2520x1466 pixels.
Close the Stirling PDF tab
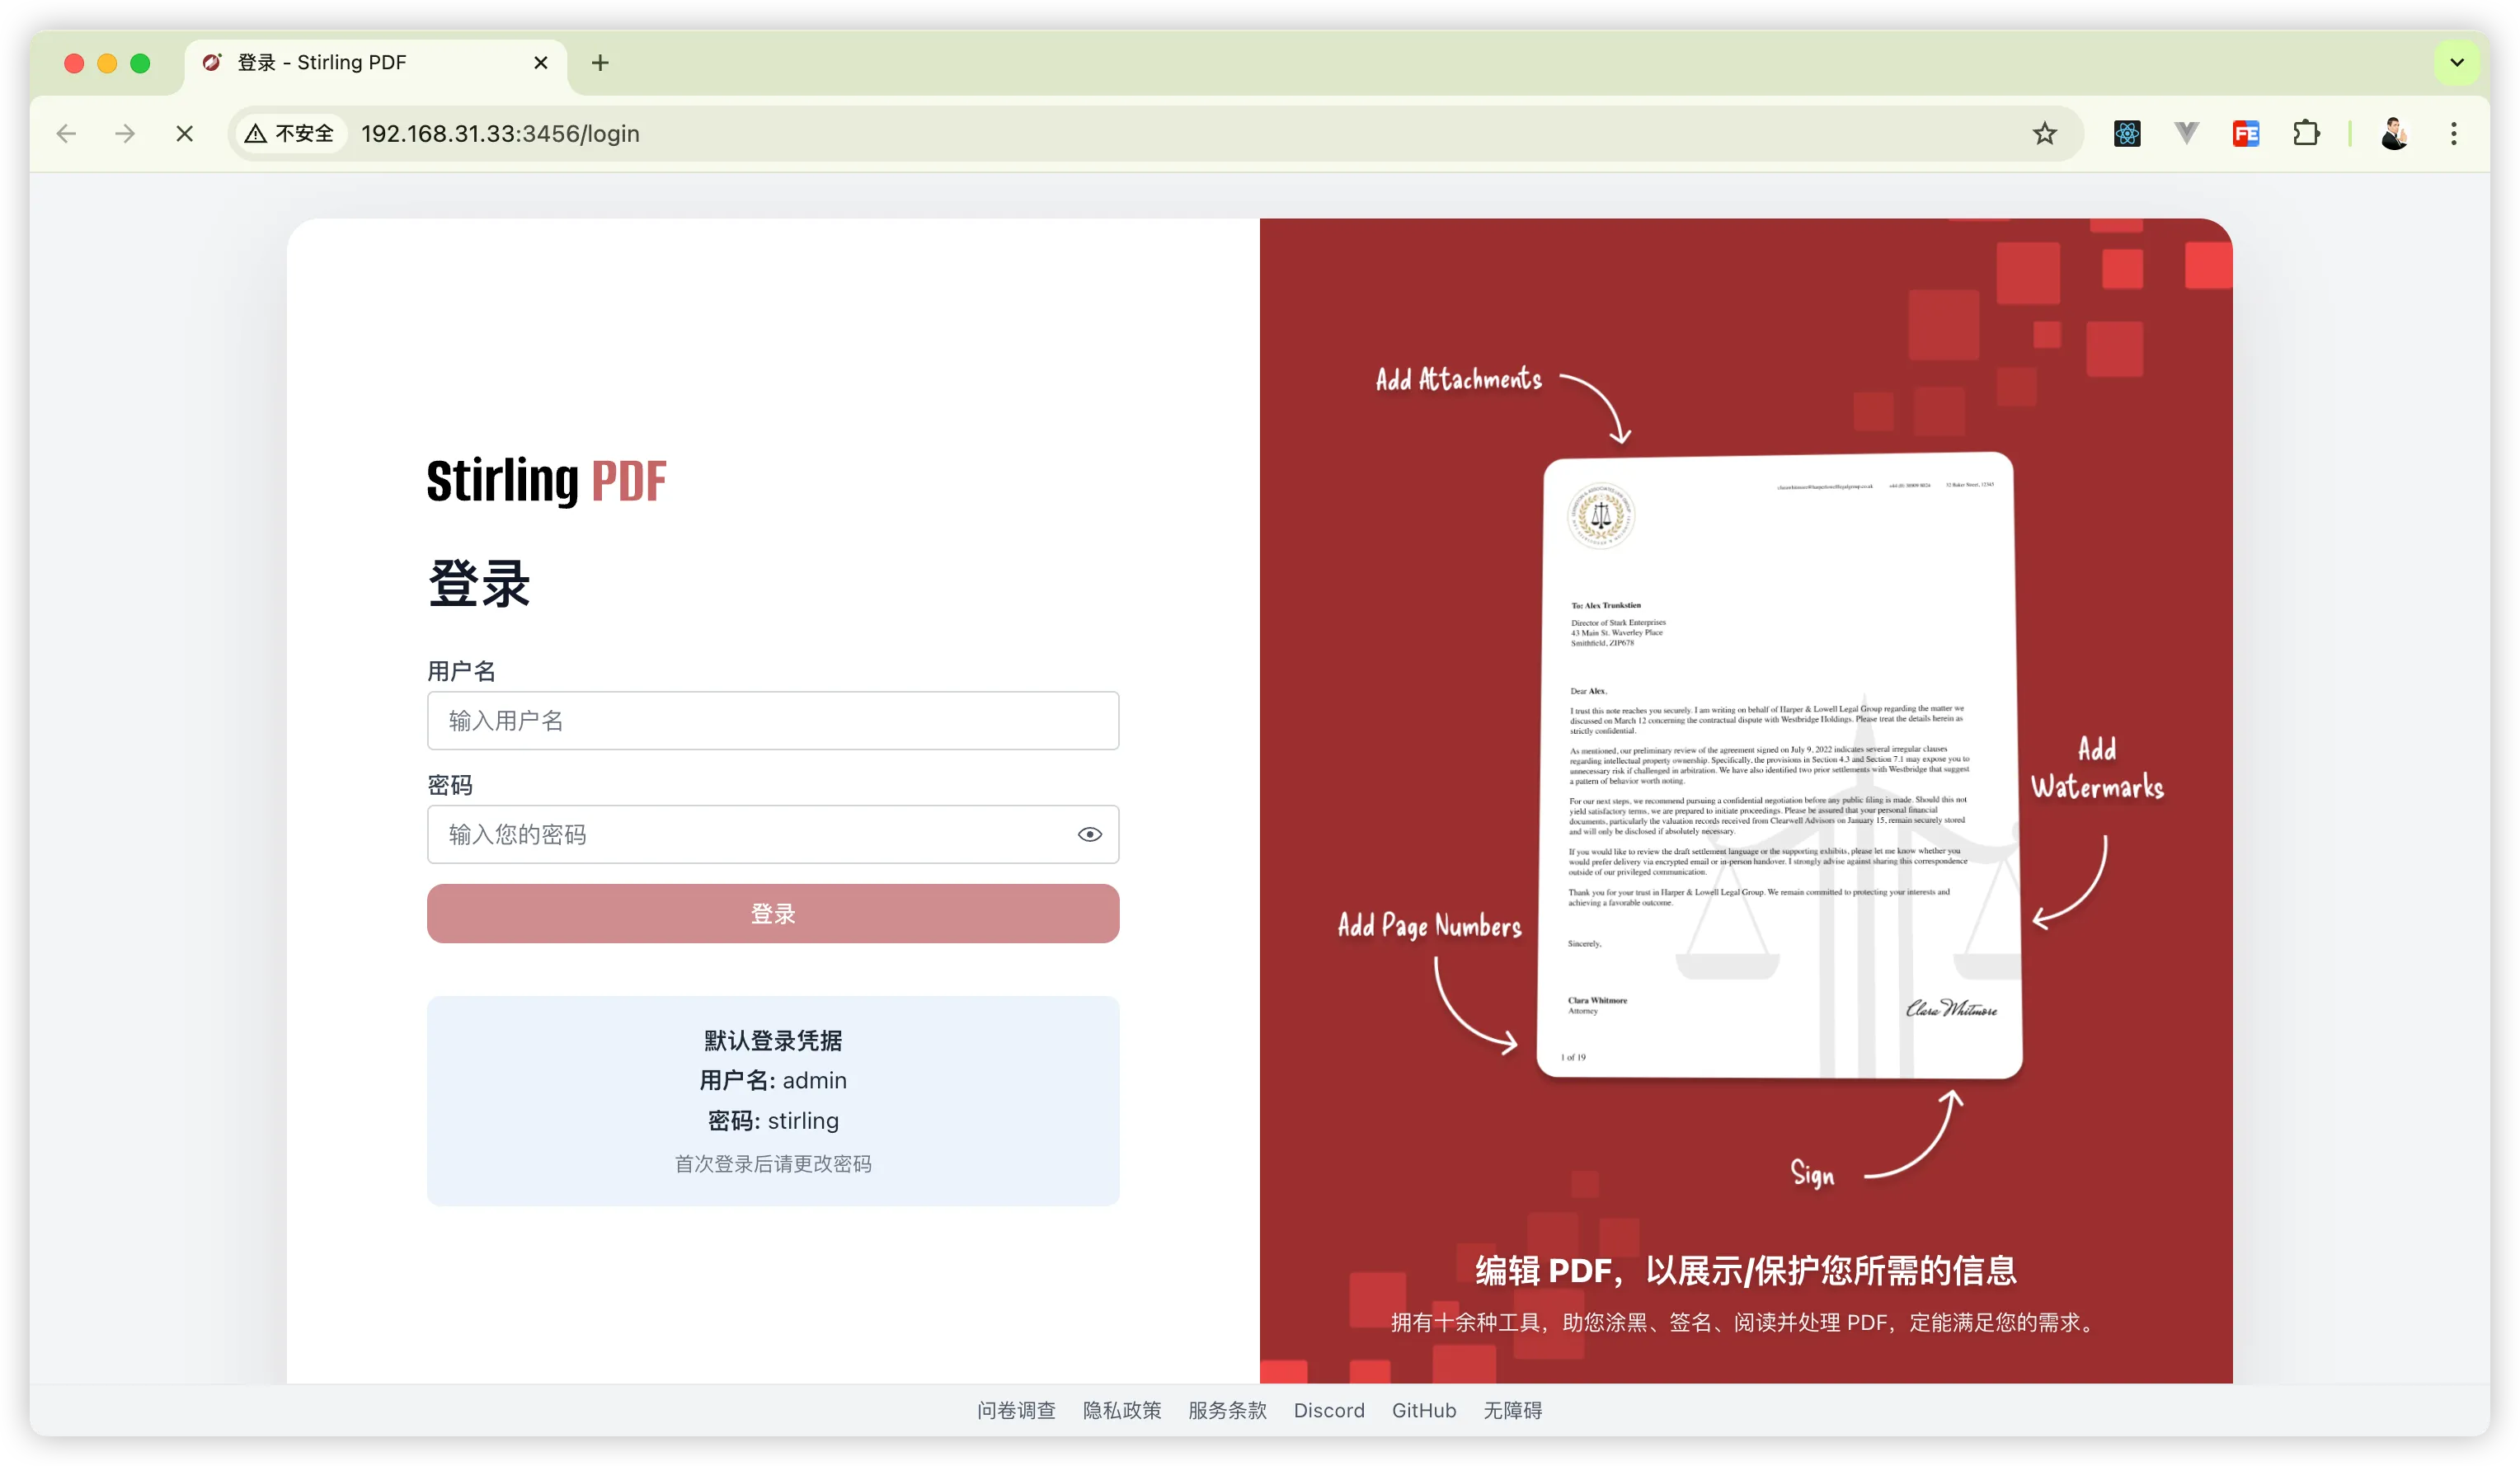(x=541, y=63)
